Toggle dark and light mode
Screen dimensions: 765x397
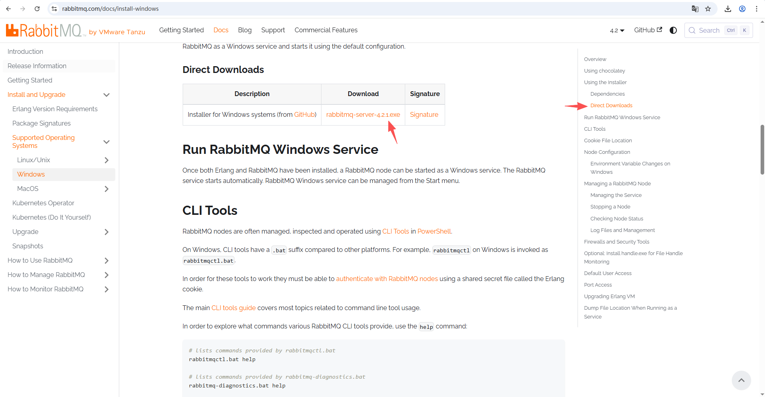tap(673, 30)
